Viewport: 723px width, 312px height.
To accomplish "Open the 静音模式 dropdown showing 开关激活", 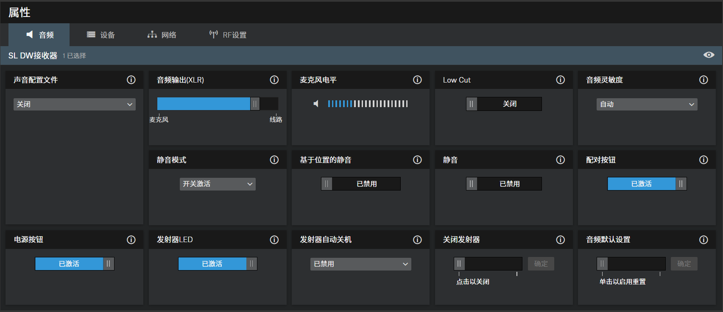I will (x=218, y=184).
